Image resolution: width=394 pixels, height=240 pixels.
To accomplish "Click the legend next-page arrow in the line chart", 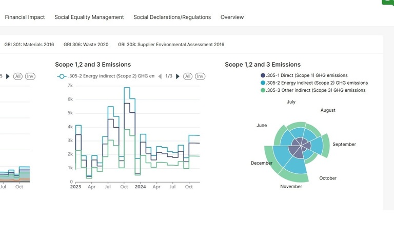I will 178,76.
